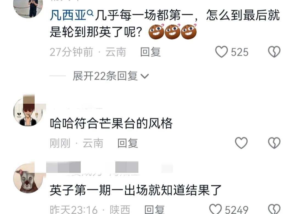Dislike the 芒果台 comment with broken heart
The image size is (293, 214).
point(274,143)
